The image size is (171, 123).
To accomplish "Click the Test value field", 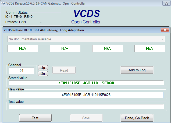I will tap(86, 107).
